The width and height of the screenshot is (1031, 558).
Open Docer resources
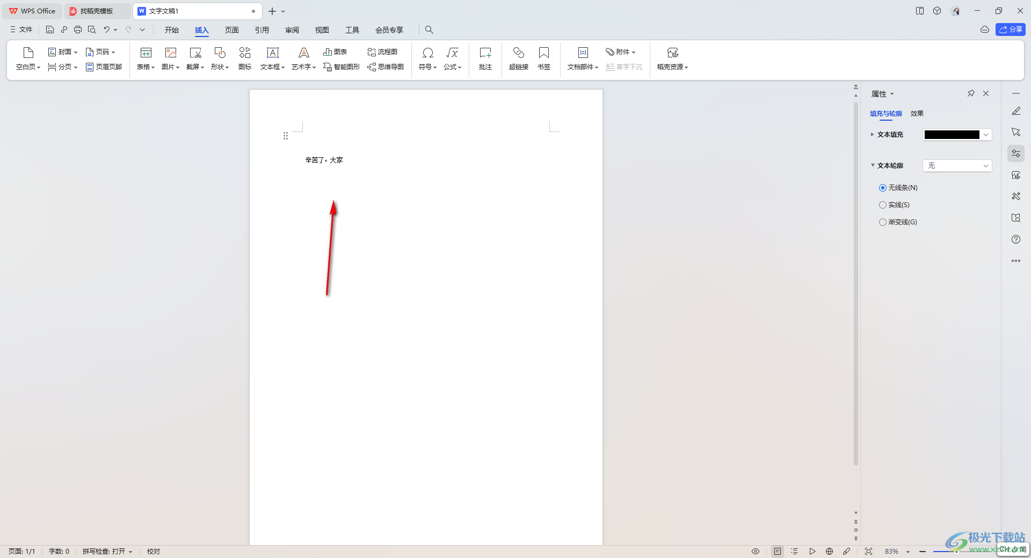(x=672, y=58)
